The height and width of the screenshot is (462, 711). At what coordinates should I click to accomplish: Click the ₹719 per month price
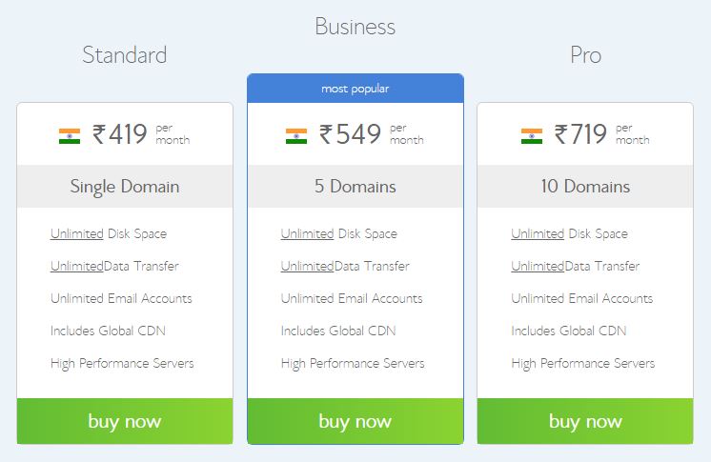601,134
